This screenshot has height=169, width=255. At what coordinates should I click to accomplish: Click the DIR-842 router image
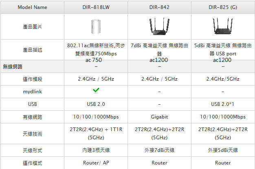pyautogui.click(x=159, y=26)
